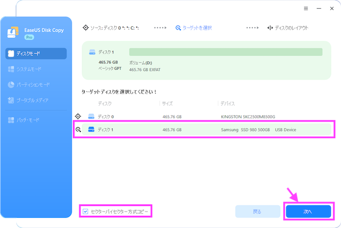
Task: Click the disk layout icon in the step bar
Action: (270, 28)
